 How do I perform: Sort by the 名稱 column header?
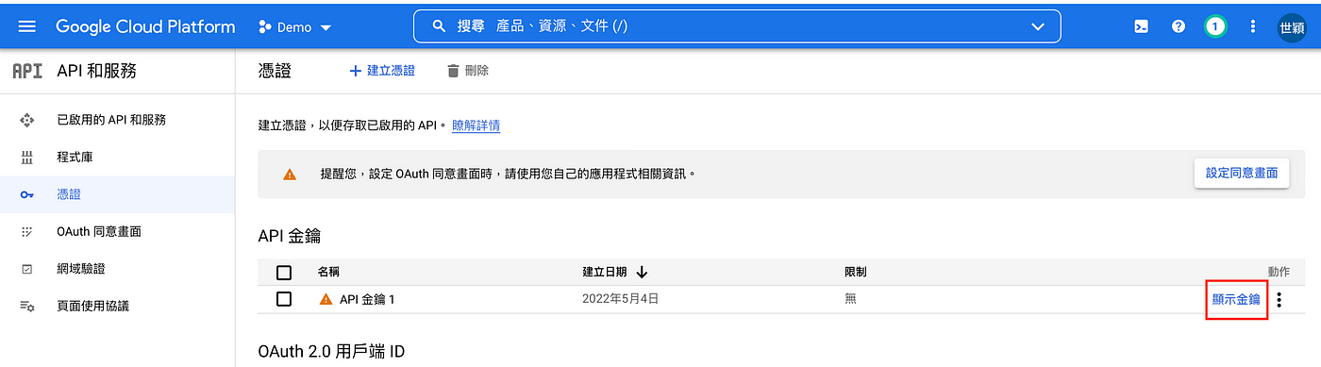click(329, 272)
